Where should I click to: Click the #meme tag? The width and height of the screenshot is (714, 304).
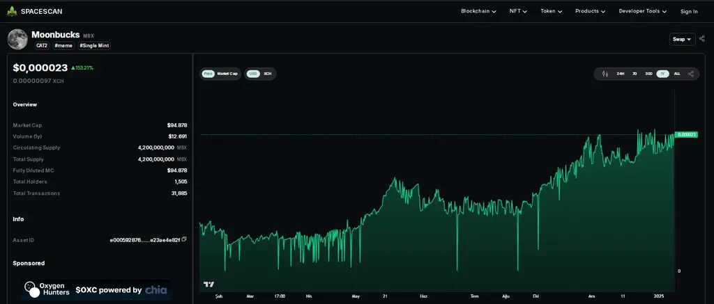(x=63, y=45)
